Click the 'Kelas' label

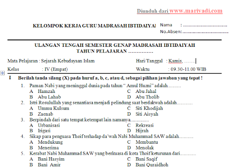point(13,69)
